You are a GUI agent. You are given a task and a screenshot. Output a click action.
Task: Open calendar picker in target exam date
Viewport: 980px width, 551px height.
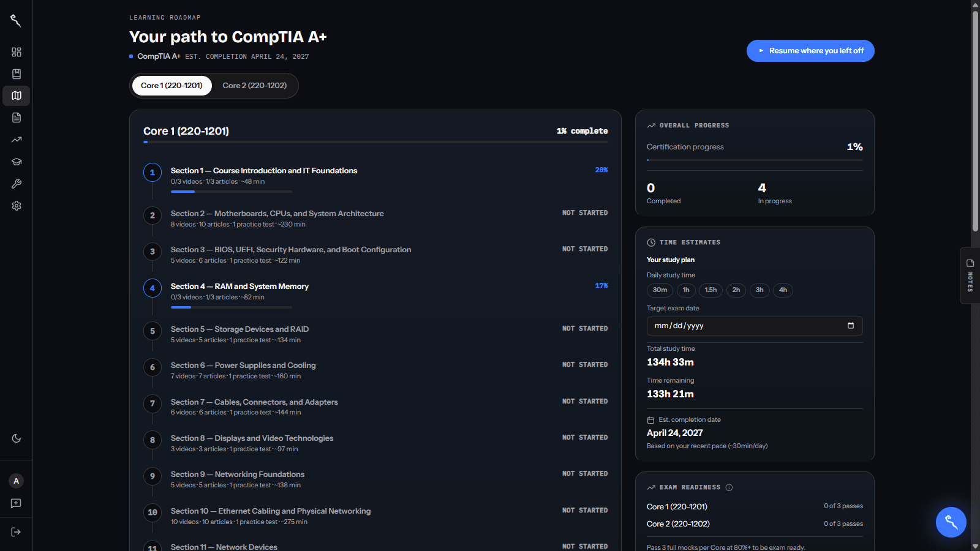(x=851, y=326)
